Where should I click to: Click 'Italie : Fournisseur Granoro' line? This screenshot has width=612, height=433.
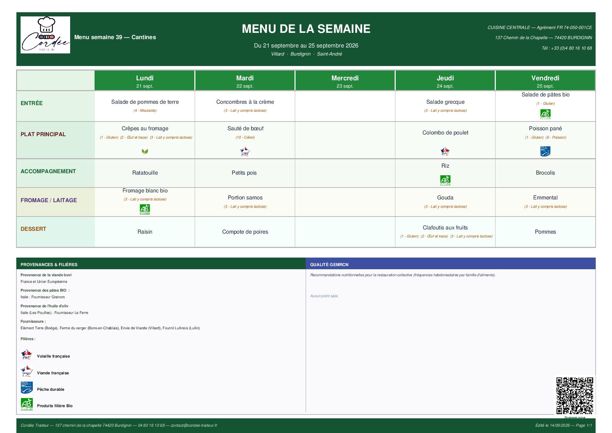(x=43, y=297)
